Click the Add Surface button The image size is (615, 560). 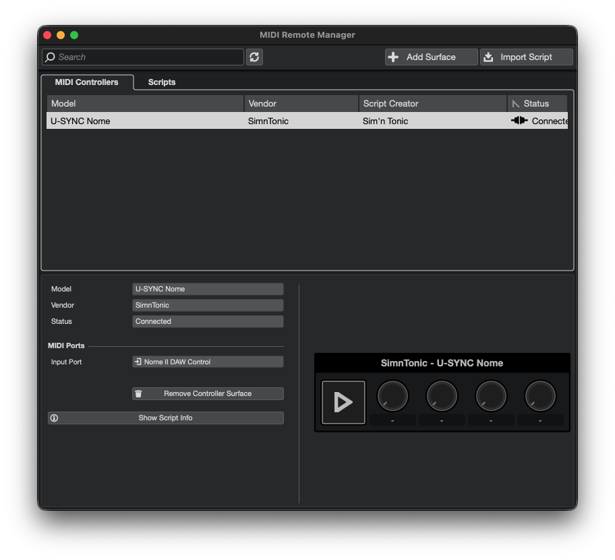pos(431,57)
